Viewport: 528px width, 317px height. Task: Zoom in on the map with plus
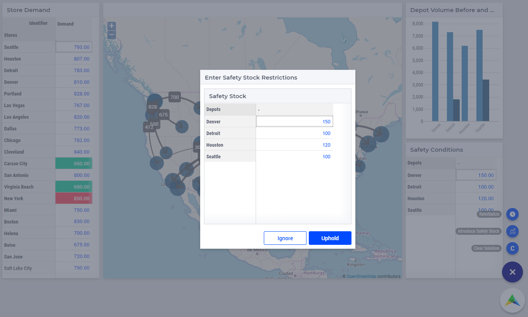tap(112, 26)
